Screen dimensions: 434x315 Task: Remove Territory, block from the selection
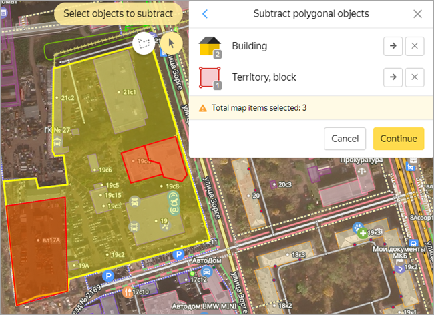point(415,77)
